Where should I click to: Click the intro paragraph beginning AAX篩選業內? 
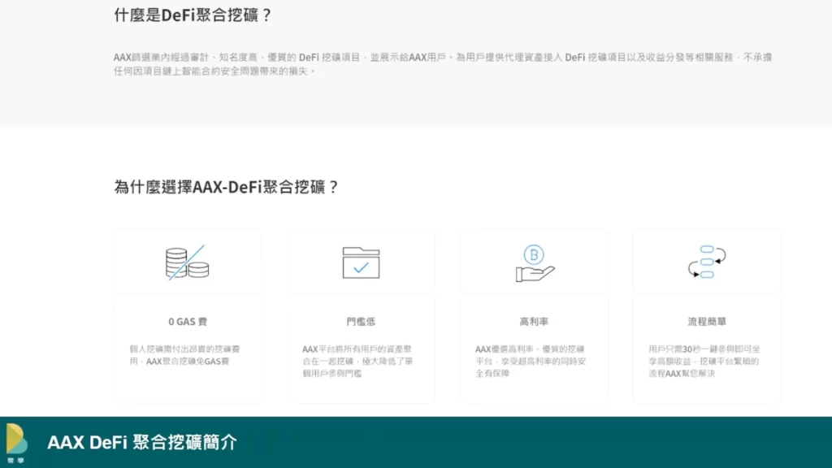[x=443, y=63]
